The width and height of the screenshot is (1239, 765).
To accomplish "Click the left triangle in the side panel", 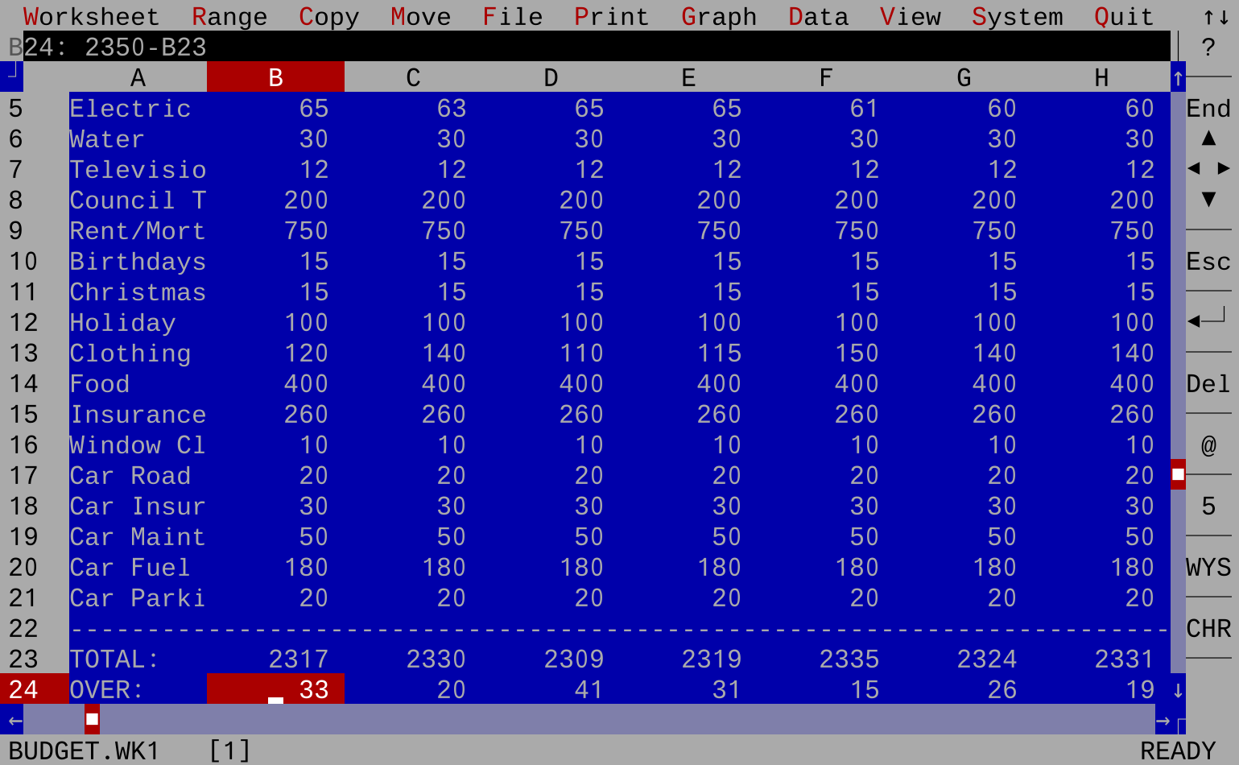I will 1194,168.
